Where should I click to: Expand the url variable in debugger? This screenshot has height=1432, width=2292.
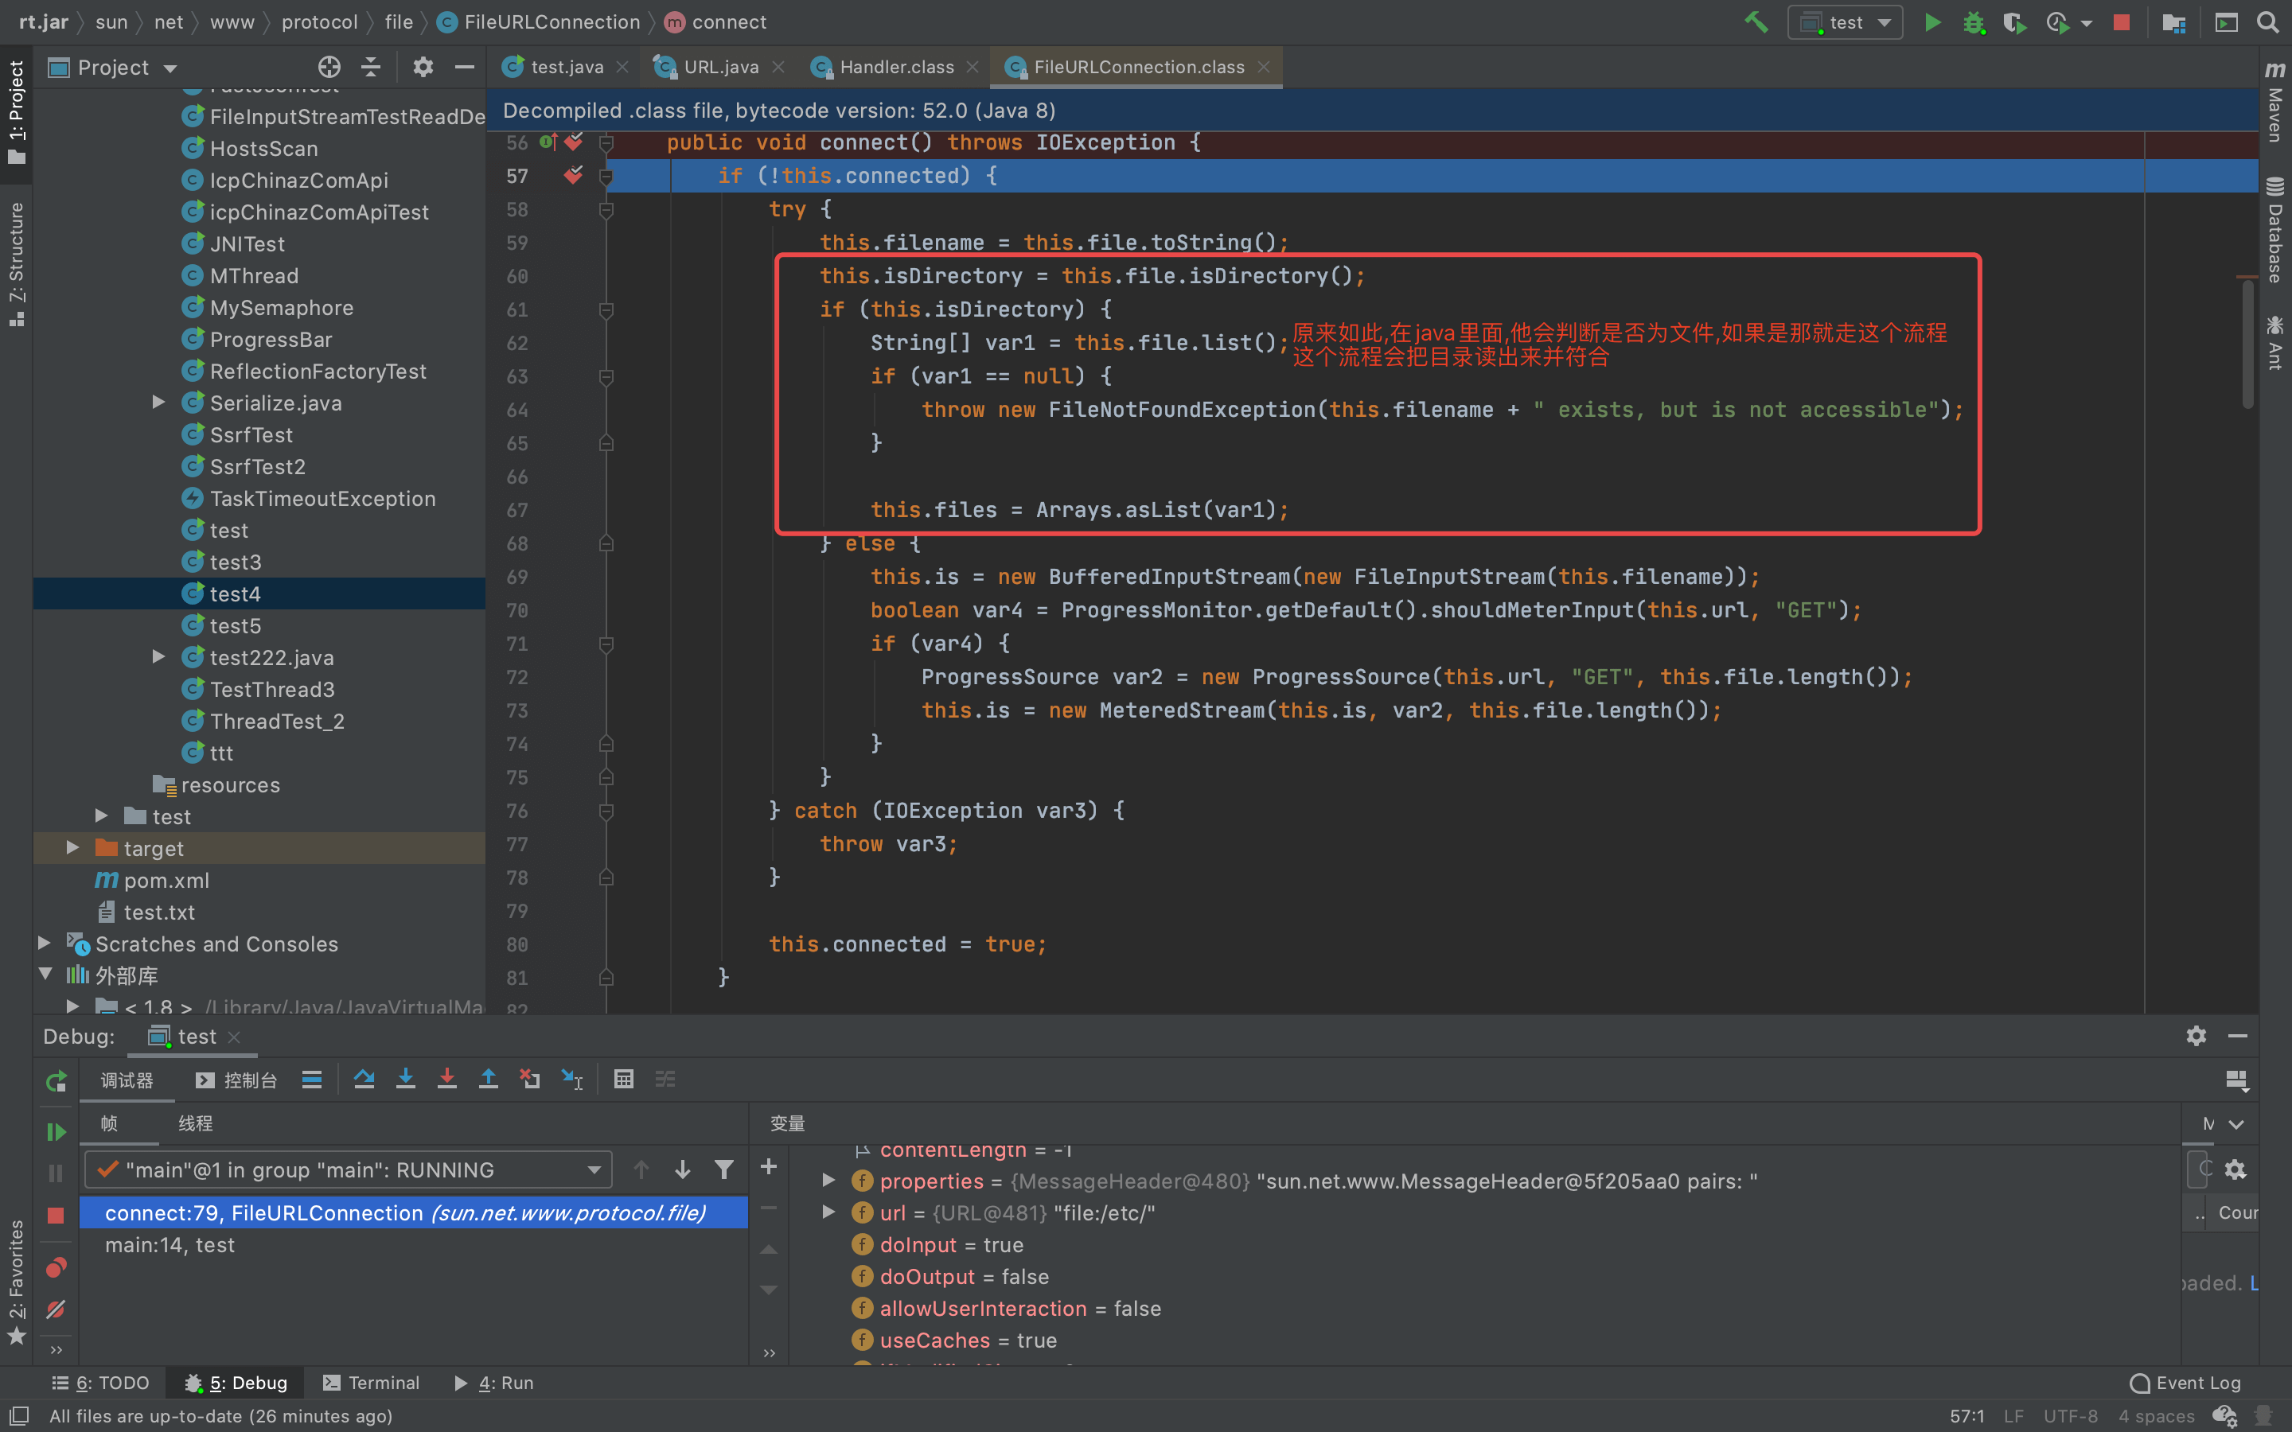coord(828,1212)
